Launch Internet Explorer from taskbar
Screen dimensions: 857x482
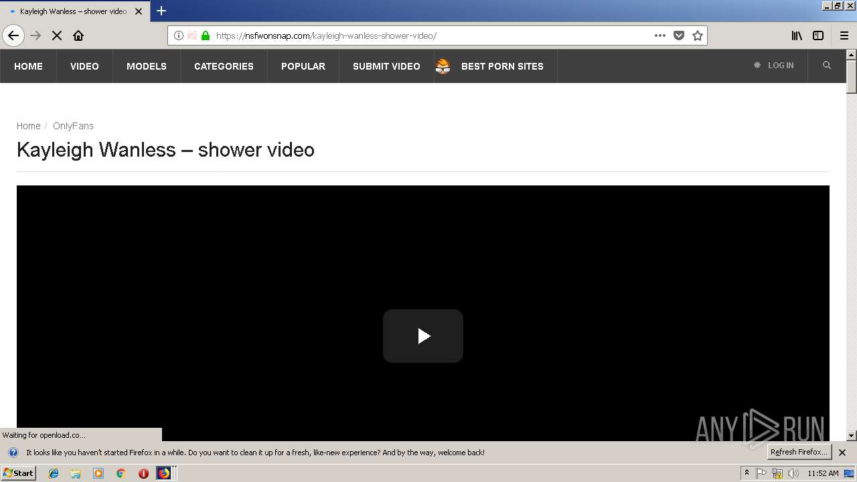pos(54,473)
